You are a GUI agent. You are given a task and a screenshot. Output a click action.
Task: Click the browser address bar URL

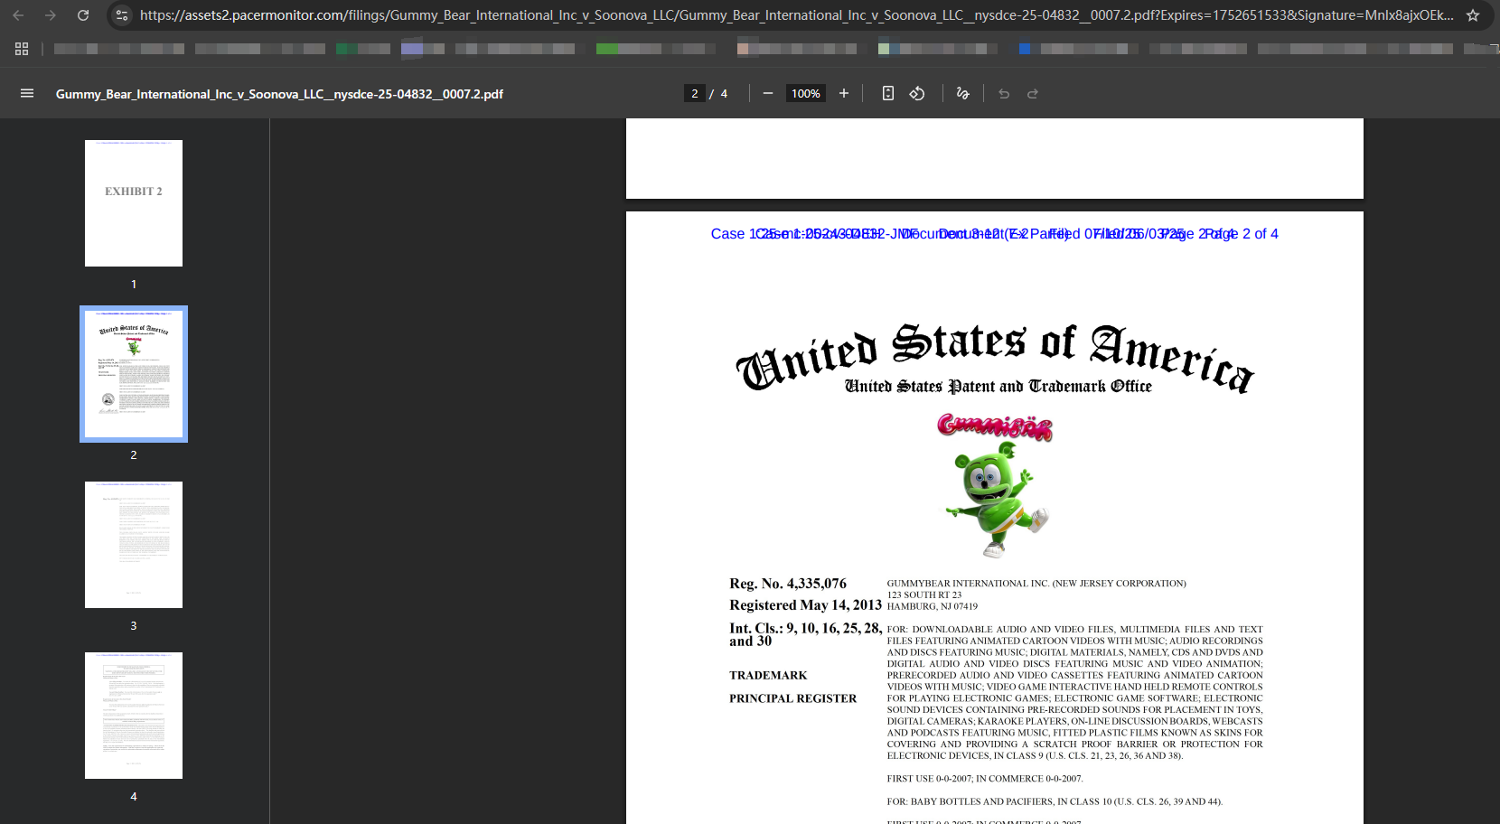[x=795, y=15]
